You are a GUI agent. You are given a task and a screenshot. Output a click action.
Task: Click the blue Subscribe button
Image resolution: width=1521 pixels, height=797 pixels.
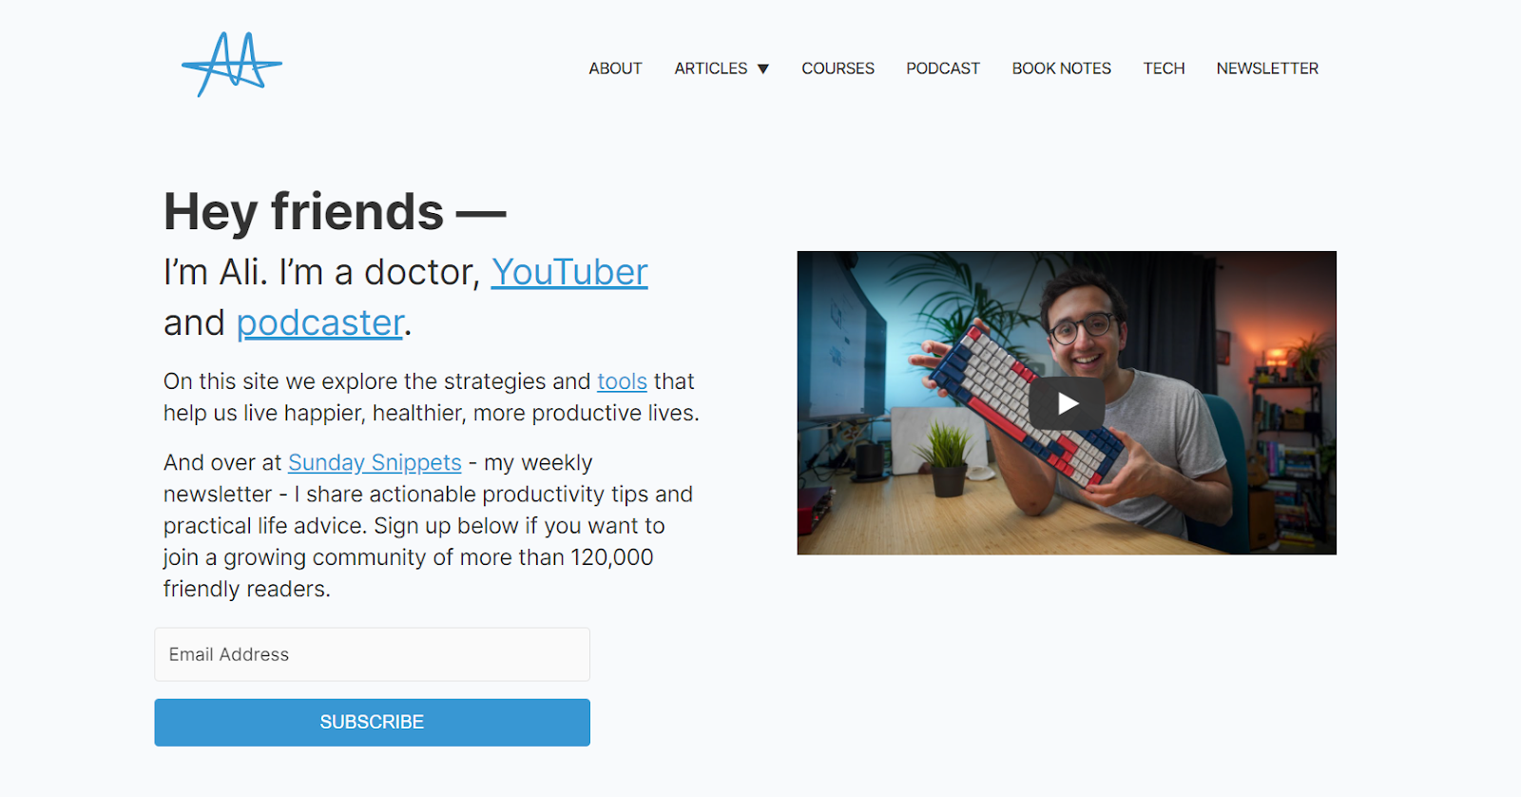(x=372, y=722)
